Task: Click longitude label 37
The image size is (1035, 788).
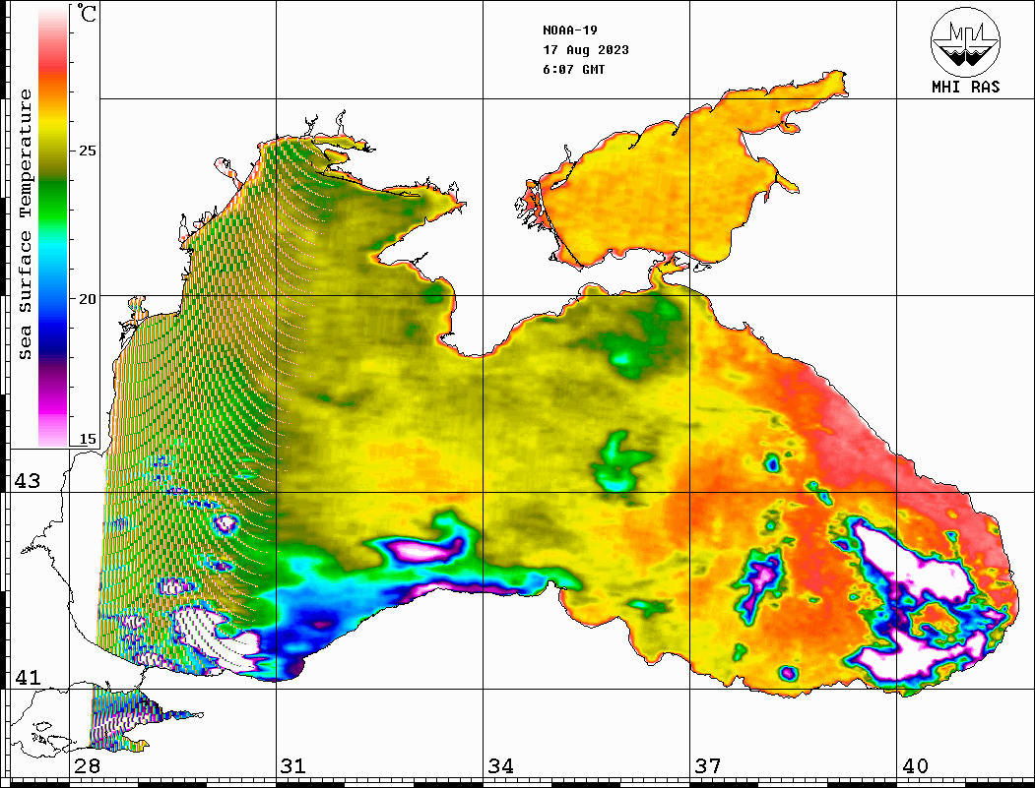Action: 708,766
